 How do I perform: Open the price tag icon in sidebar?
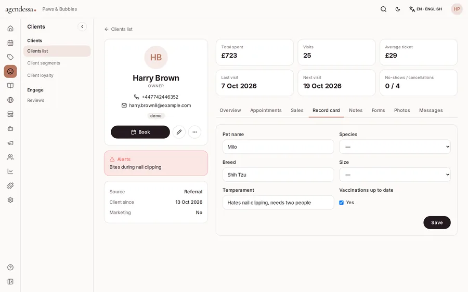click(x=10, y=57)
